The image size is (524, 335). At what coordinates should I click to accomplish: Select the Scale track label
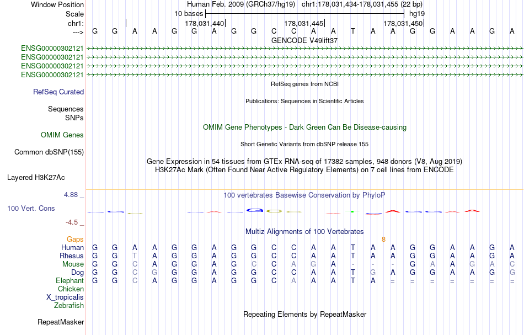(x=74, y=14)
